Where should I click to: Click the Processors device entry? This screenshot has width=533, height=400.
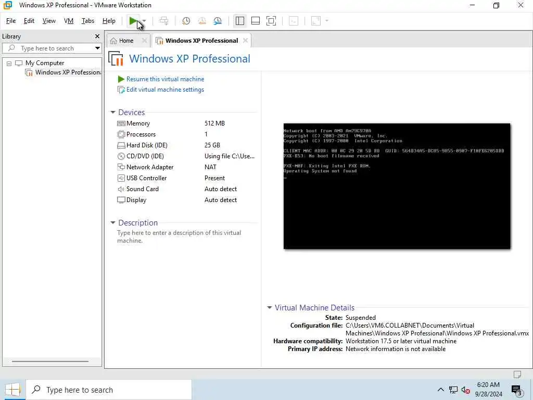(141, 134)
